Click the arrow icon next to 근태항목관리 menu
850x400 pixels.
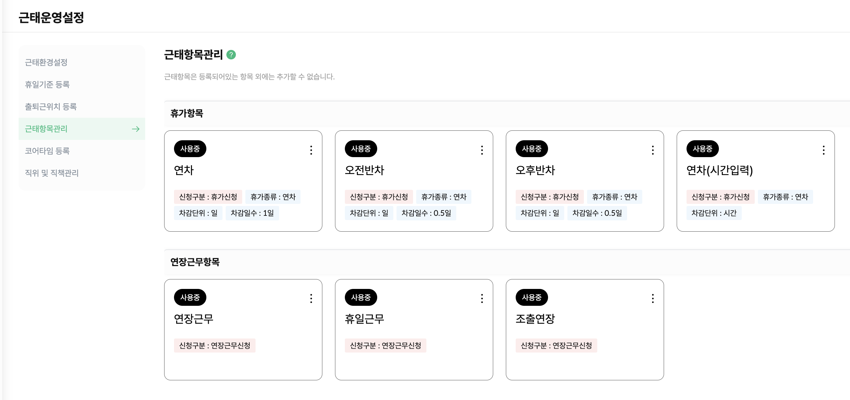[136, 129]
